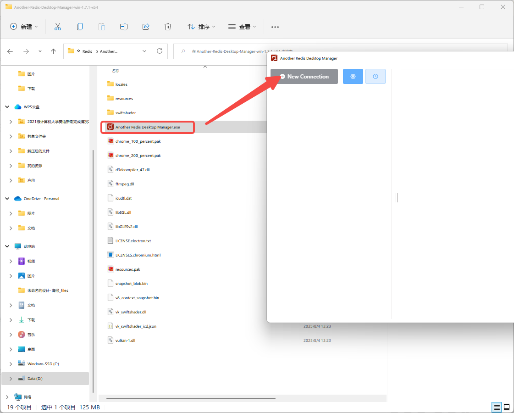Expand the Data (D:) drive node
This screenshot has width=514, height=413.
coord(11,379)
